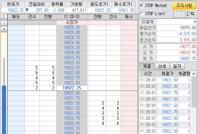Click price 18923.50 in the ladder

[x=72, y=63]
